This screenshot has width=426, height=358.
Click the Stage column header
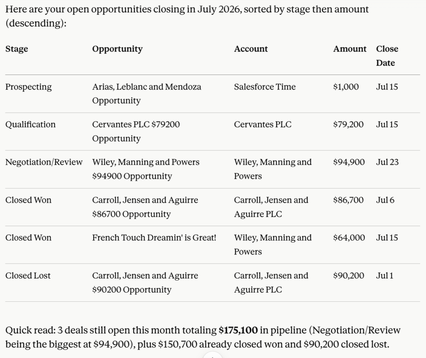[x=17, y=49]
